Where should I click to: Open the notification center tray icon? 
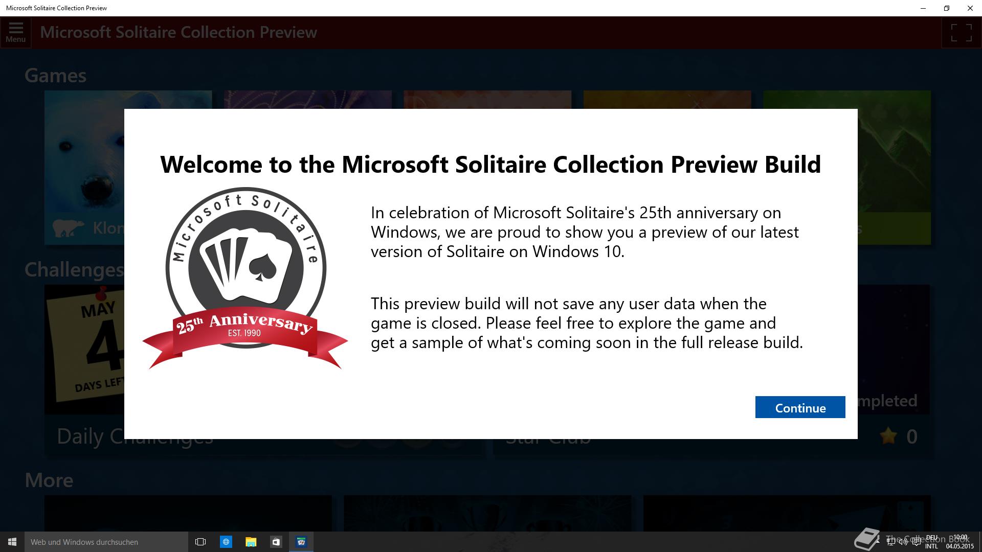917,542
